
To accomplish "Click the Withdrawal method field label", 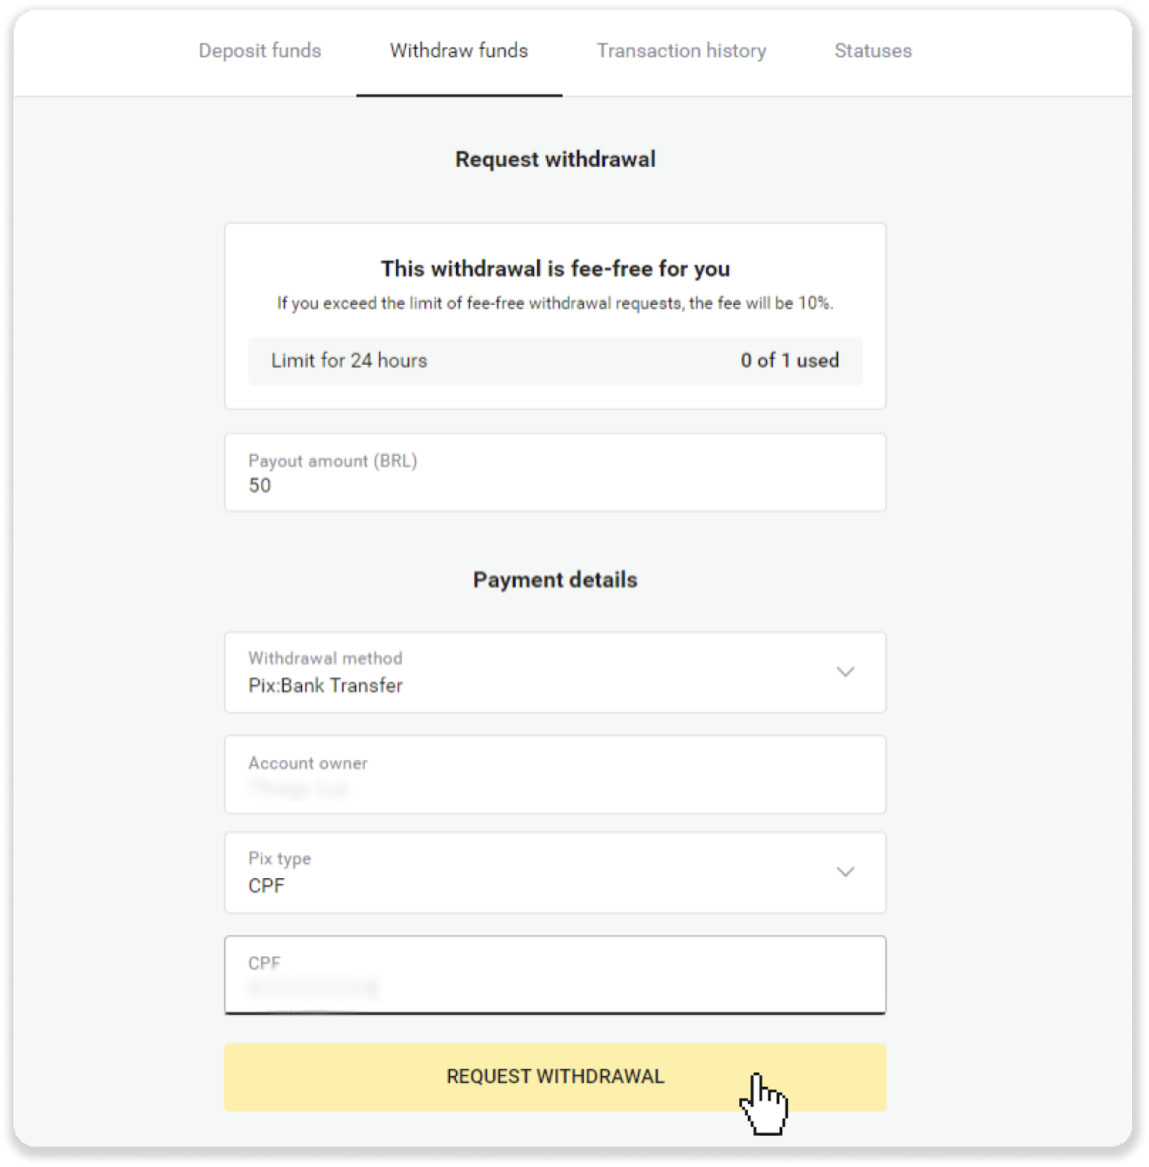I will click(325, 659).
